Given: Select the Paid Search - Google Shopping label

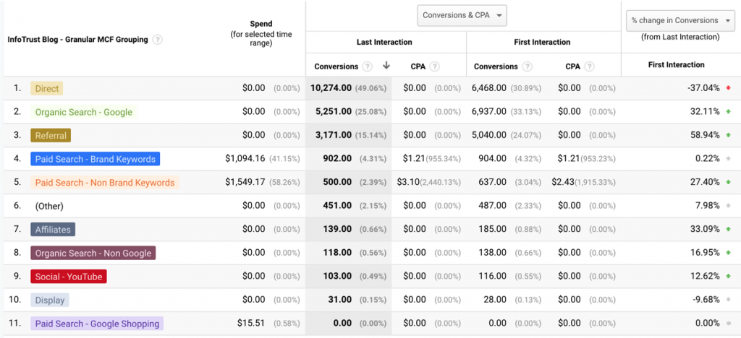Looking at the screenshot, I should point(97,324).
